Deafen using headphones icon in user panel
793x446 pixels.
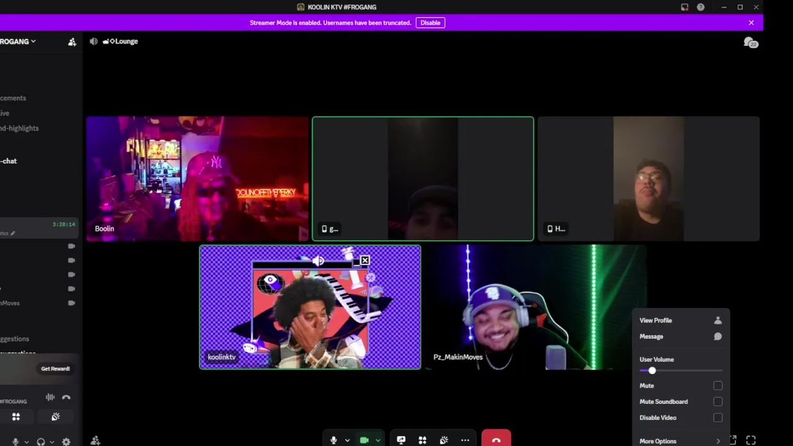[x=41, y=442]
